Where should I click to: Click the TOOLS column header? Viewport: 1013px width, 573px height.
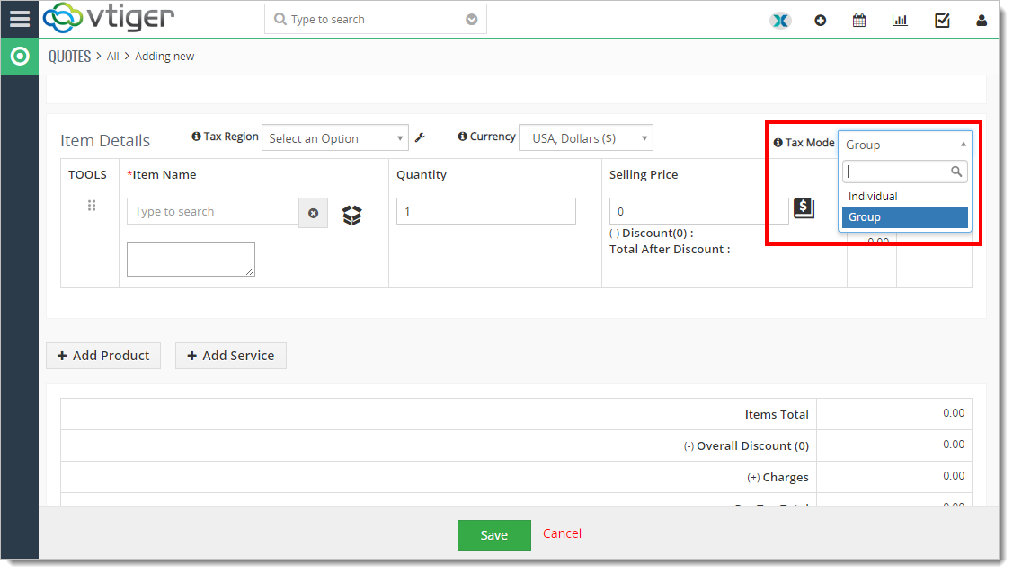point(88,175)
